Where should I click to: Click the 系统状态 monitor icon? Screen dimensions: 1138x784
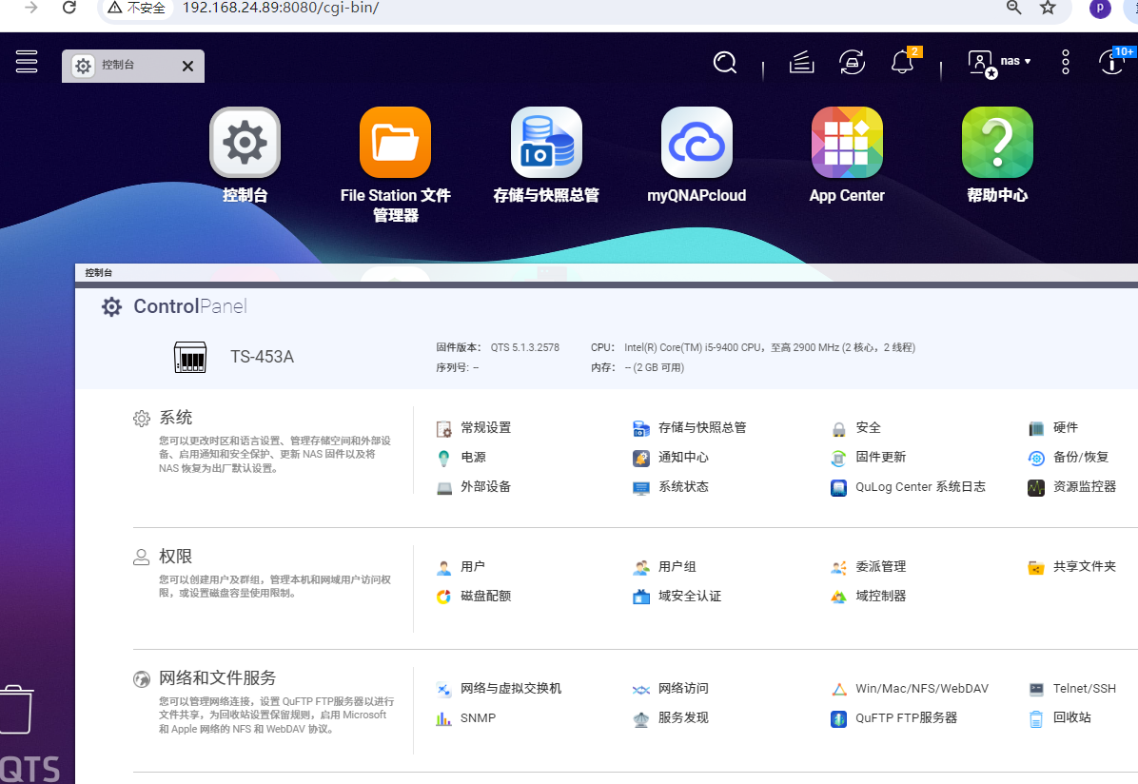pyautogui.click(x=641, y=488)
